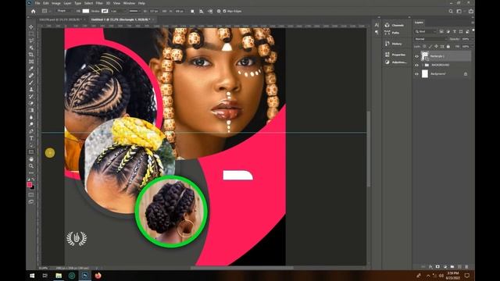Open the Image menu
Viewport: 500px width, 281px height.
(x=55, y=3)
